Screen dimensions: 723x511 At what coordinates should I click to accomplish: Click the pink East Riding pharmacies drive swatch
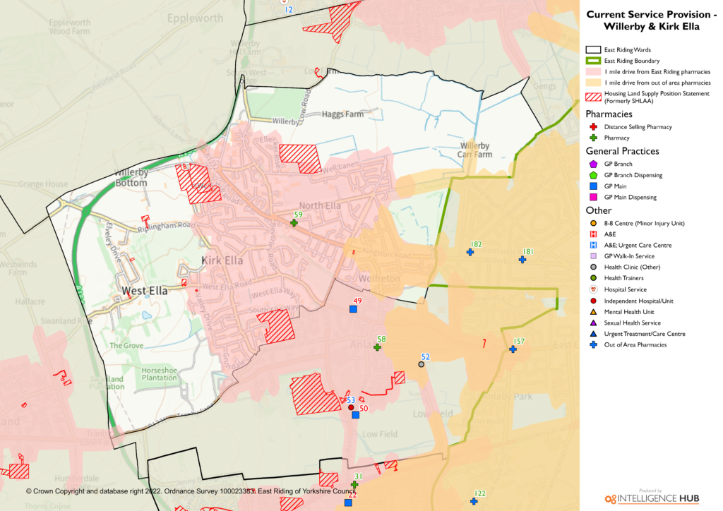coord(593,72)
